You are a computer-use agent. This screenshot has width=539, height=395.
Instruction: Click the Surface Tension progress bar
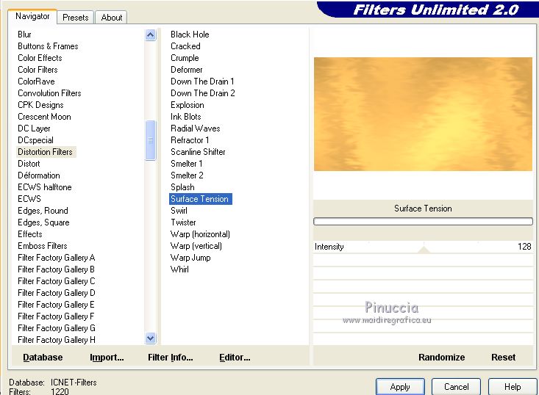[x=423, y=221]
